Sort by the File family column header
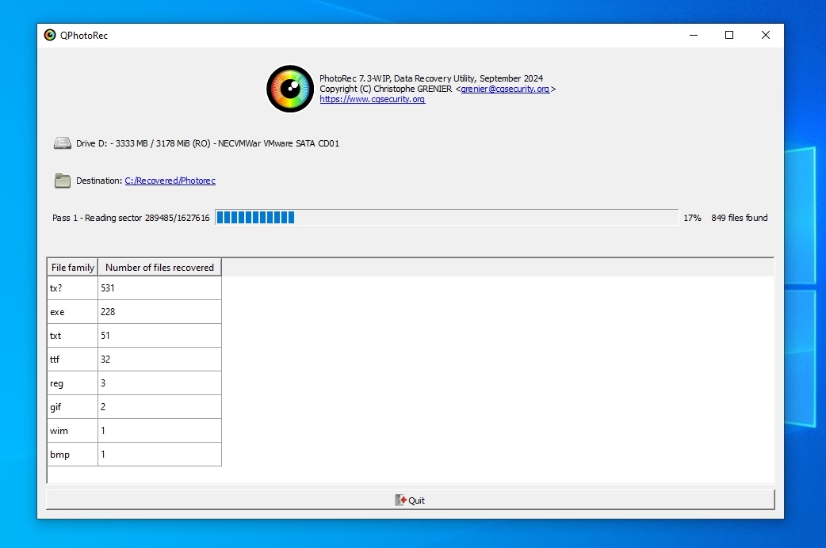The height and width of the screenshot is (548, 826). pyautogui.click(x=73, y=268)
